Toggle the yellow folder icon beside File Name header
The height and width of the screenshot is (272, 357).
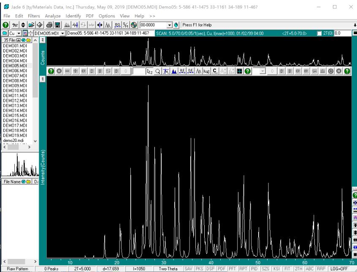tap(28, 182)
